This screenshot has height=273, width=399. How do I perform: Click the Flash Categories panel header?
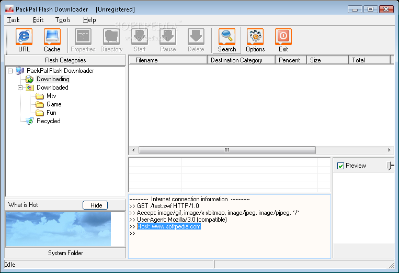pyautogui.click(x=65, y=60)
